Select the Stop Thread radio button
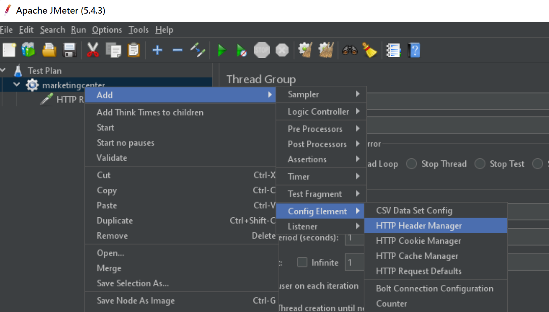The width and height of the screenshot is (549, 312). tap(411, 164)
